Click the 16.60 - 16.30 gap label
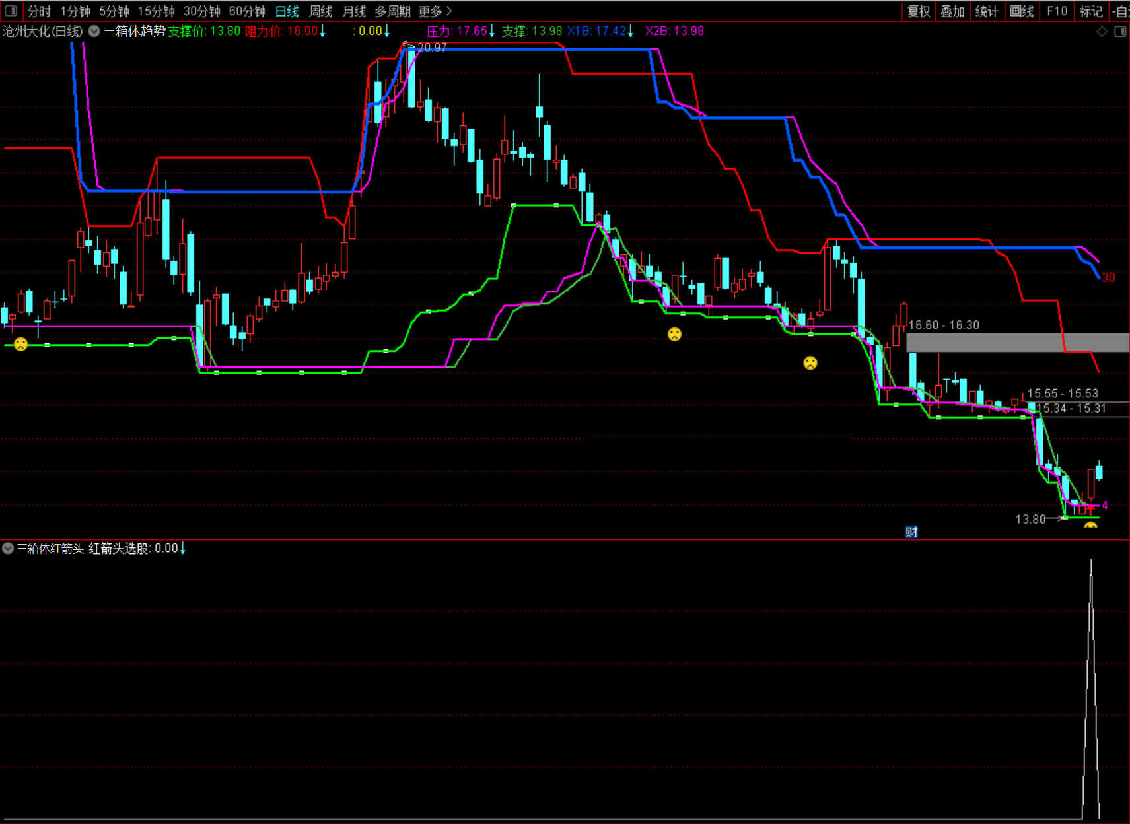Image resolution: width=1130 pixels, height=824 pixels. pos(944,325)
